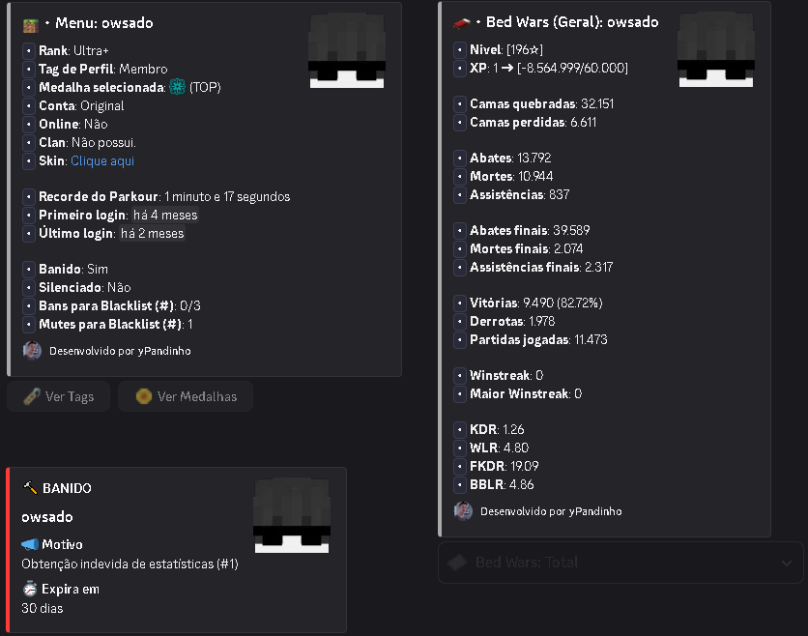
Task: Open the Ver Medalhas button
Action: coord(186,396)
